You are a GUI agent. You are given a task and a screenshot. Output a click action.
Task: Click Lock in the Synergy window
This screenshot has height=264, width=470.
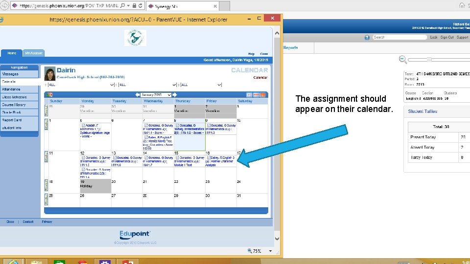[434, 38]
